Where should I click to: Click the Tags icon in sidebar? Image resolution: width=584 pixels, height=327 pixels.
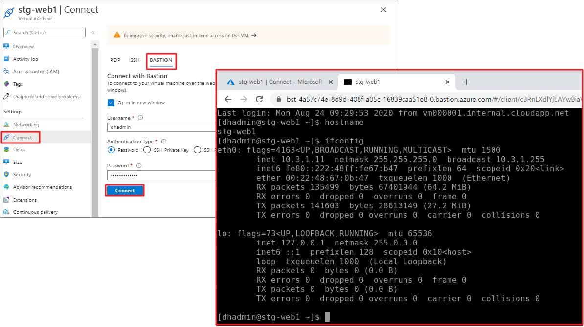point(6,84)
